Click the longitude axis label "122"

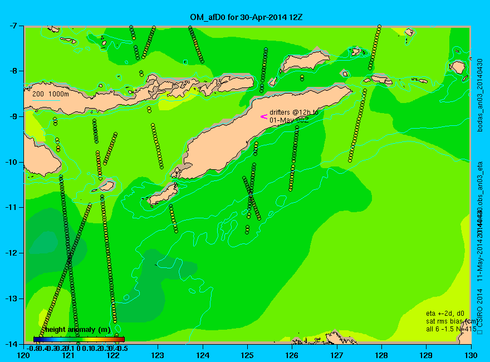pyautogui.click(x=113, y=355)
